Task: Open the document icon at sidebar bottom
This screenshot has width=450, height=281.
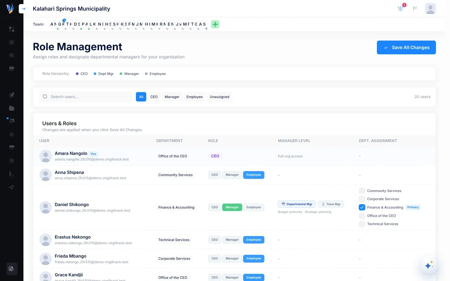Action: 12,269
